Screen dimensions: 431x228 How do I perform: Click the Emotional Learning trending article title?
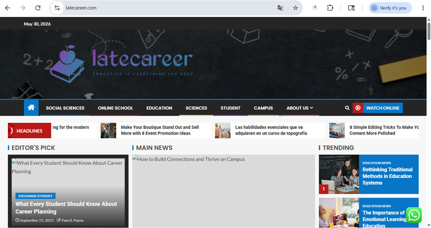pyautogui.click(x=384, y=219)
